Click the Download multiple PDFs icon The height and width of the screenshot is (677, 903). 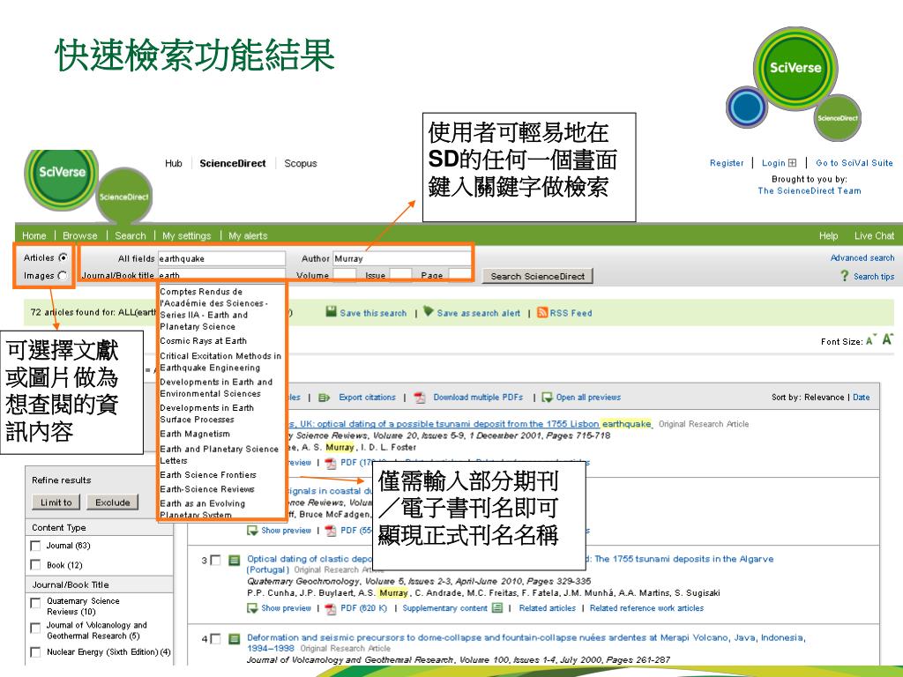click(420, 398)
